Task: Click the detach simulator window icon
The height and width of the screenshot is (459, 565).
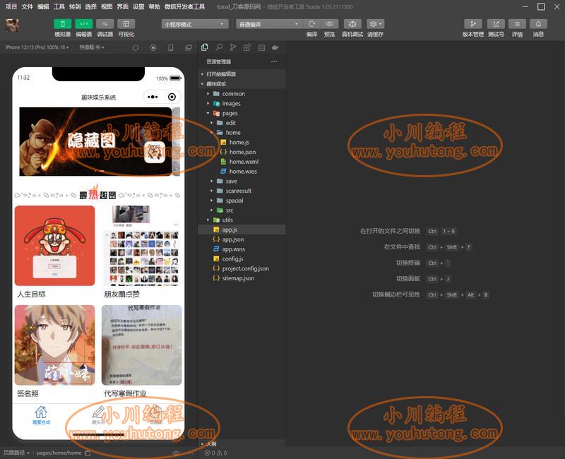Action: 189,47
